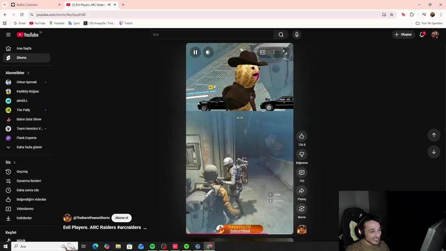Open the Tüm Yer İşaretleri bookmarks folder

[x=429, y=23]
